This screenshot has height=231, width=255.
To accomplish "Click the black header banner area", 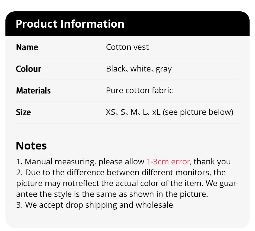I will (x=190, y=24).
